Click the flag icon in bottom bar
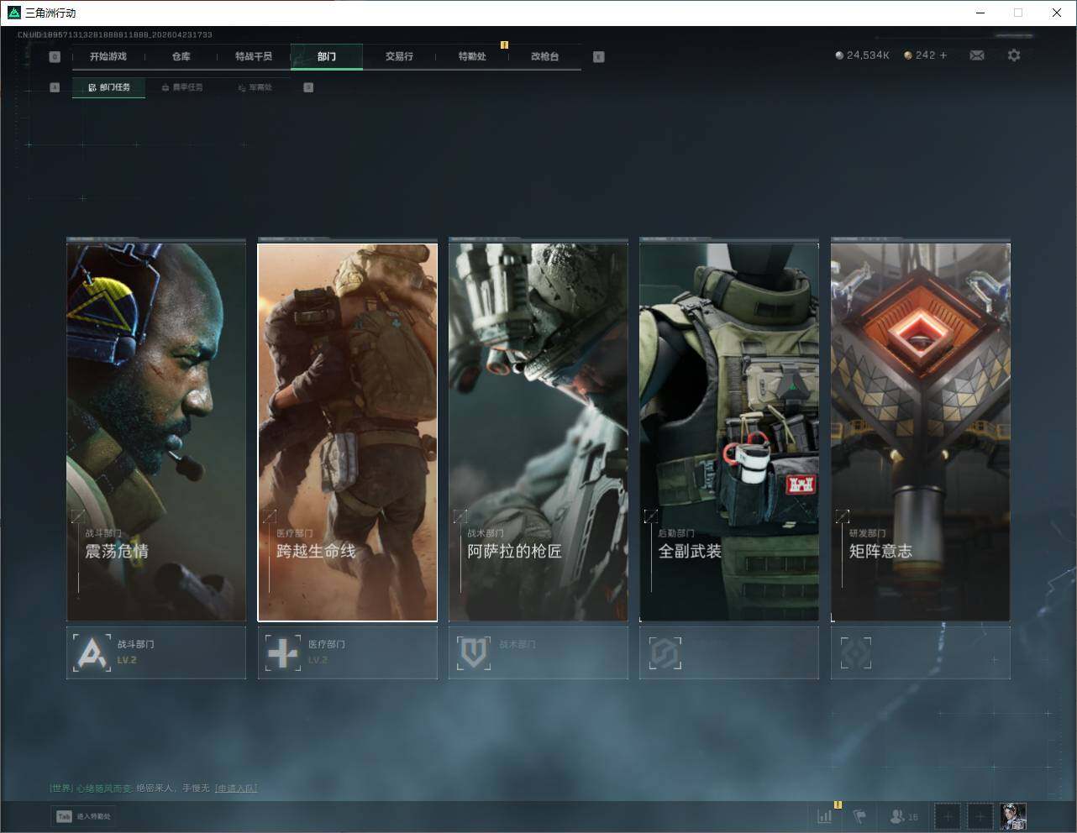Viewport: 1077px width, 833px height. (859, 816)
